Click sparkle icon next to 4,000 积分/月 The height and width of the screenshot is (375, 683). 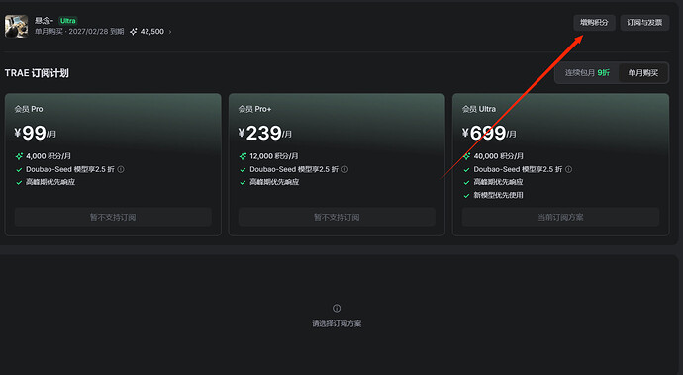[19, 156]
